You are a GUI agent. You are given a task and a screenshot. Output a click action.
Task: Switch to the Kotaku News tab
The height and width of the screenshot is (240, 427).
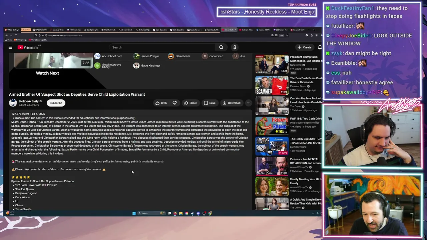[26, 30]
